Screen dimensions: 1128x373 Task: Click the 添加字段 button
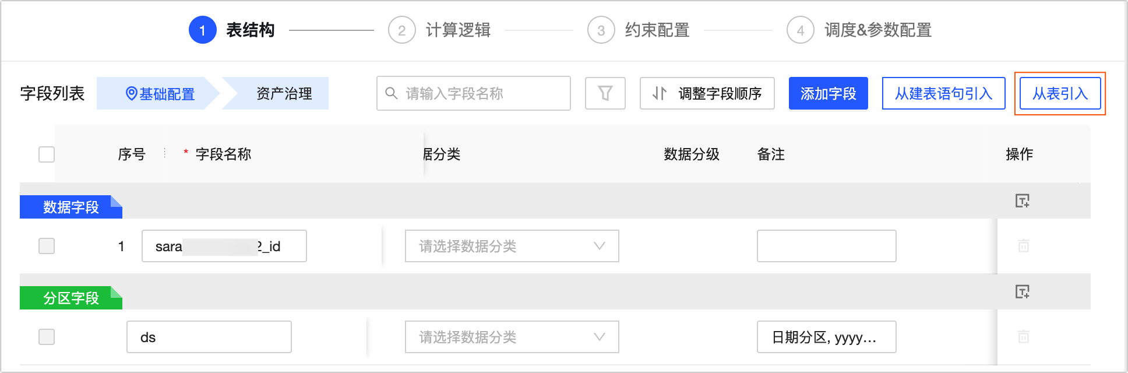click(828, 93)
